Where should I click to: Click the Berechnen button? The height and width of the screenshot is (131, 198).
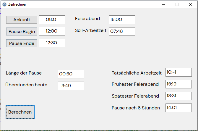tap(20, 112)
